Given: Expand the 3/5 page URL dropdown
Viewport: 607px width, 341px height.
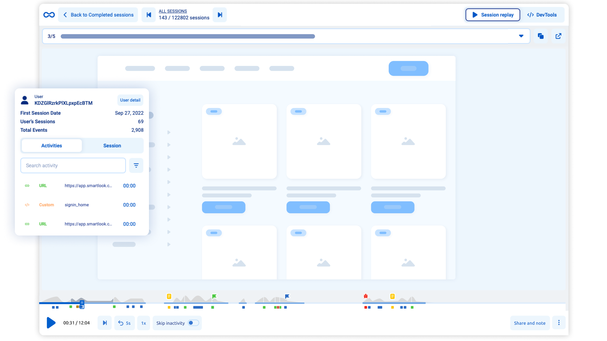Looking at the screenshot, I should tap(521, 36).
